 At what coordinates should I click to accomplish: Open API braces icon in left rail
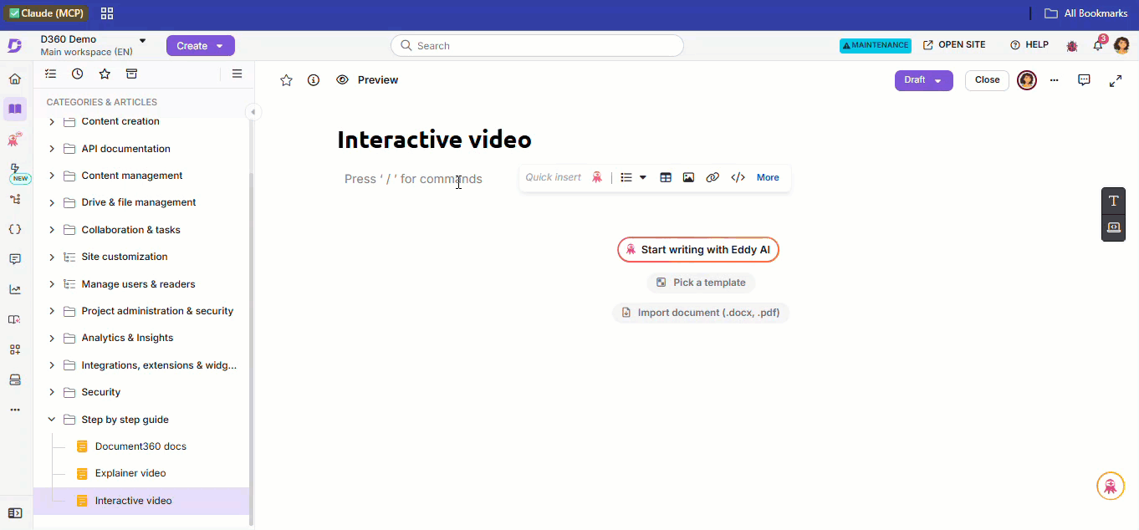(x=15, y=229)
